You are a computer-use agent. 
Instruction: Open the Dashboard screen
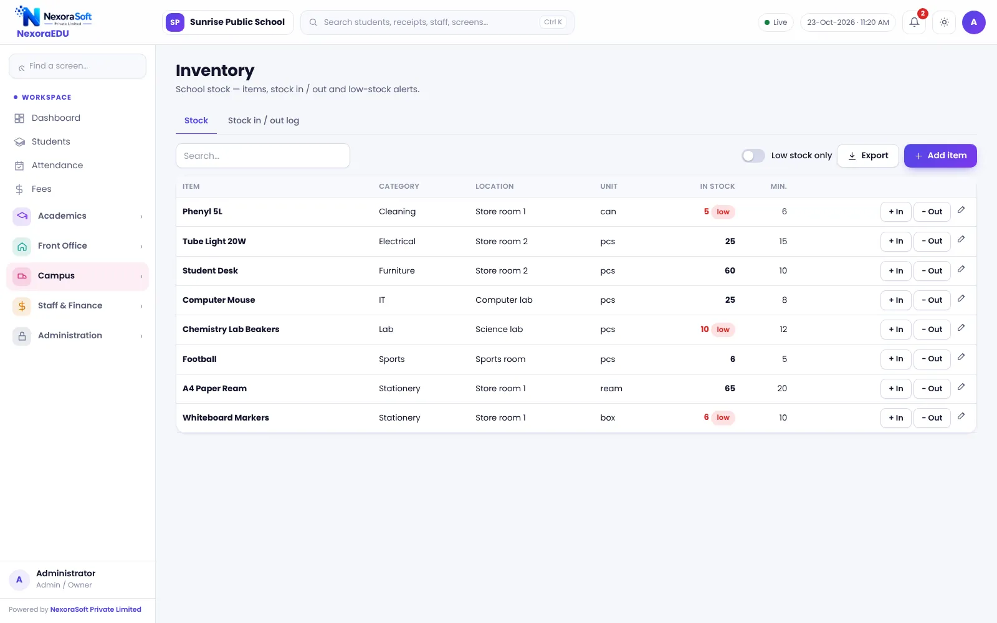pos(77,118)
